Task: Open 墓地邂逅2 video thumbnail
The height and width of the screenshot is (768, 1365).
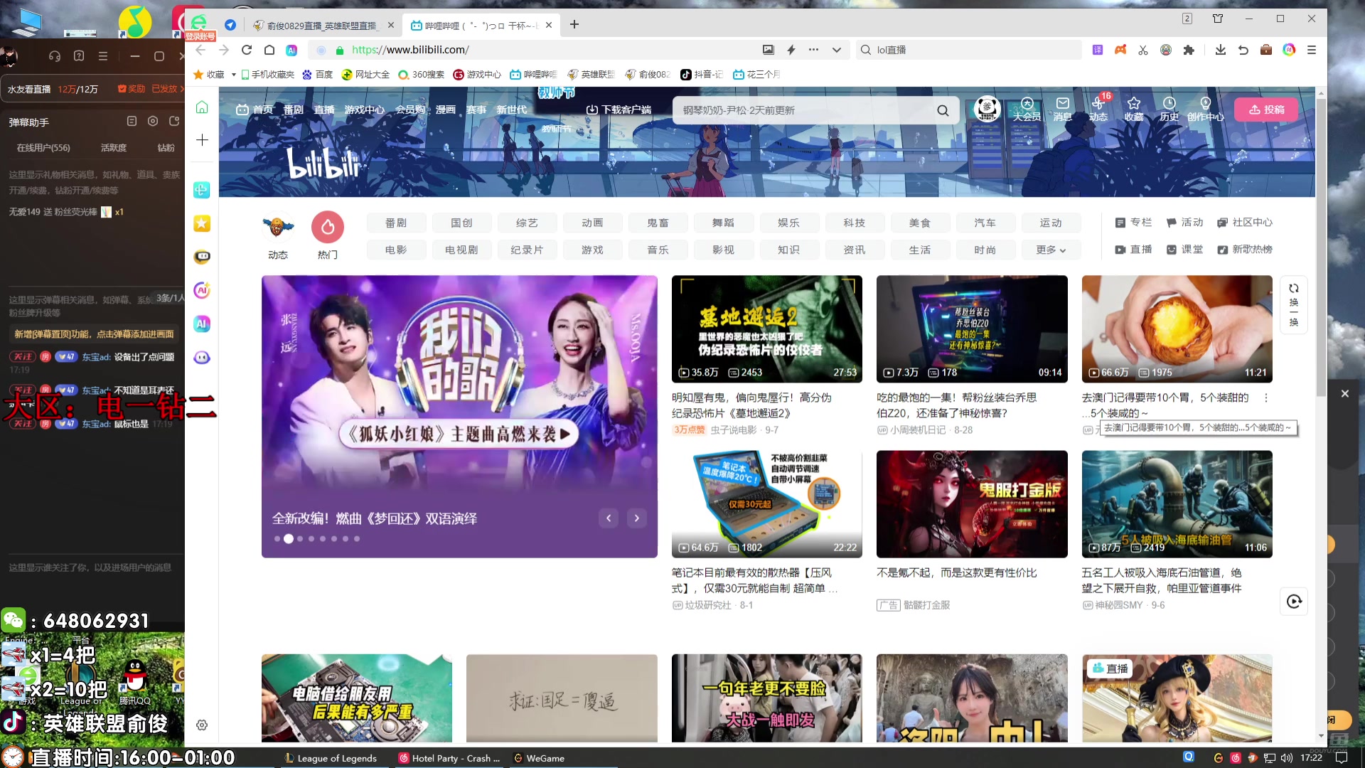Action: tap(767, 329)
